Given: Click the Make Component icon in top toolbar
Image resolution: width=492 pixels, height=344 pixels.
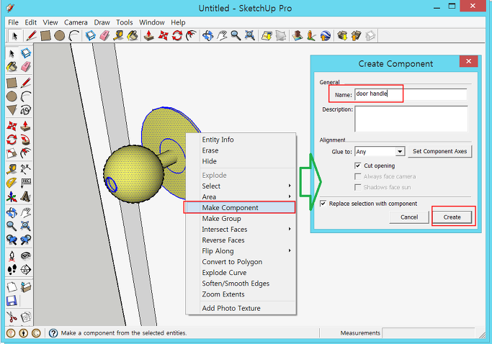Looking at the screenshot, I should click(90, 35).
